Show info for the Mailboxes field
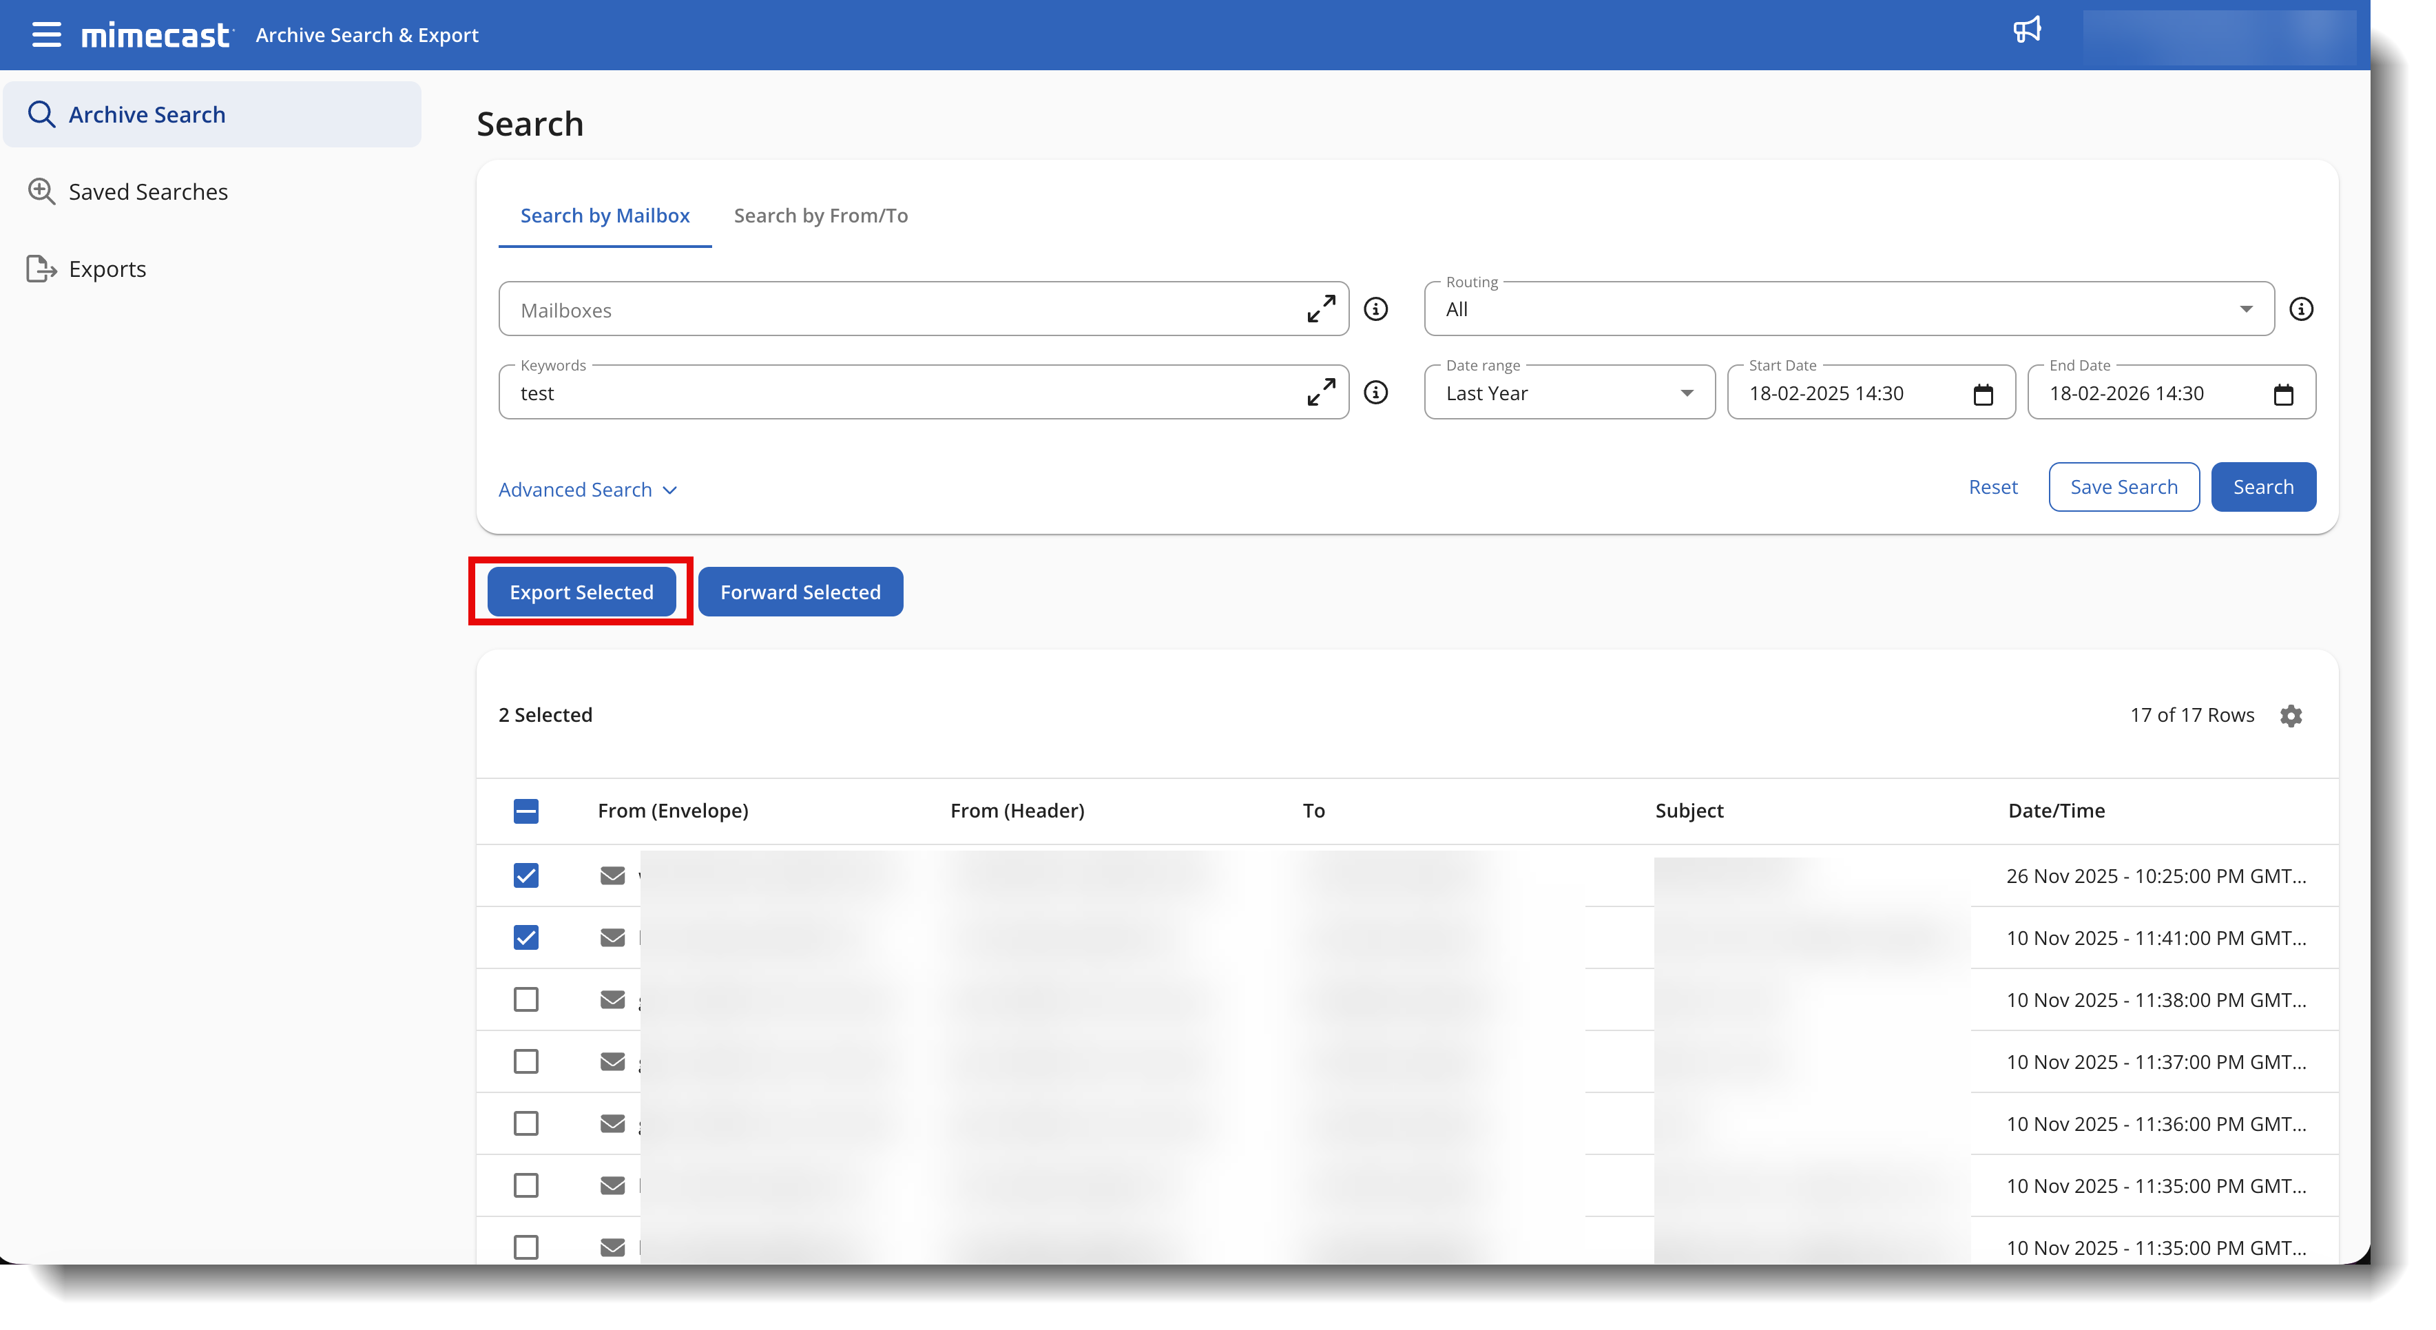The width and height of the screenshot is (2436, 1330). click(x=1376, y=309)
